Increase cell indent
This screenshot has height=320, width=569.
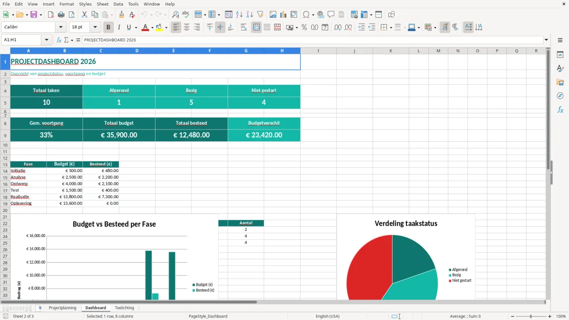click(x=361, y=27)
